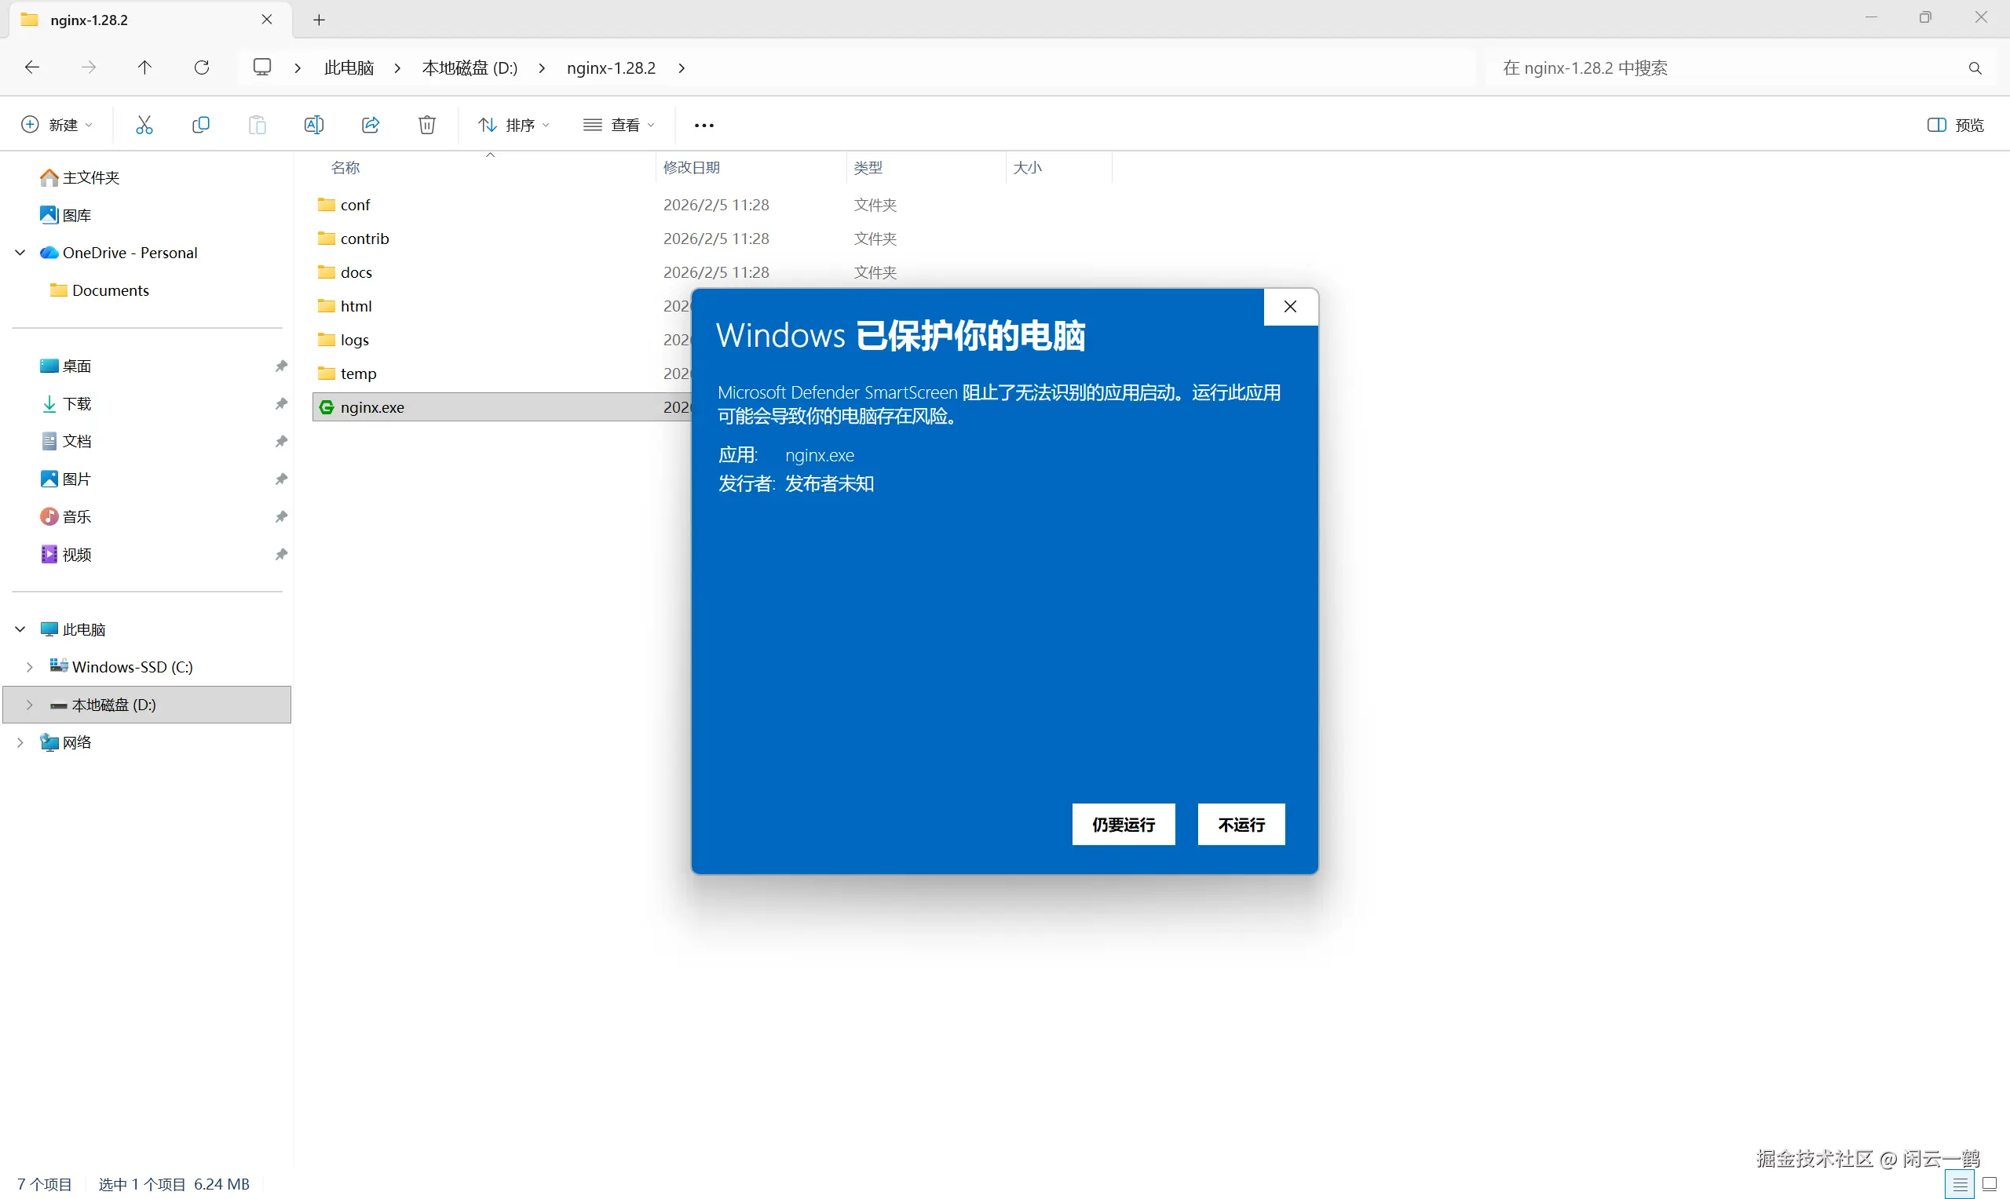Viewport: 2010px width, 1199px height.
Task: Switch to large thumbnails view in status bar
Action: pos(1989,1184)
